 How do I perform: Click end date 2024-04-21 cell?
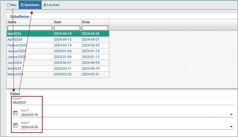[x=95, y=40]
